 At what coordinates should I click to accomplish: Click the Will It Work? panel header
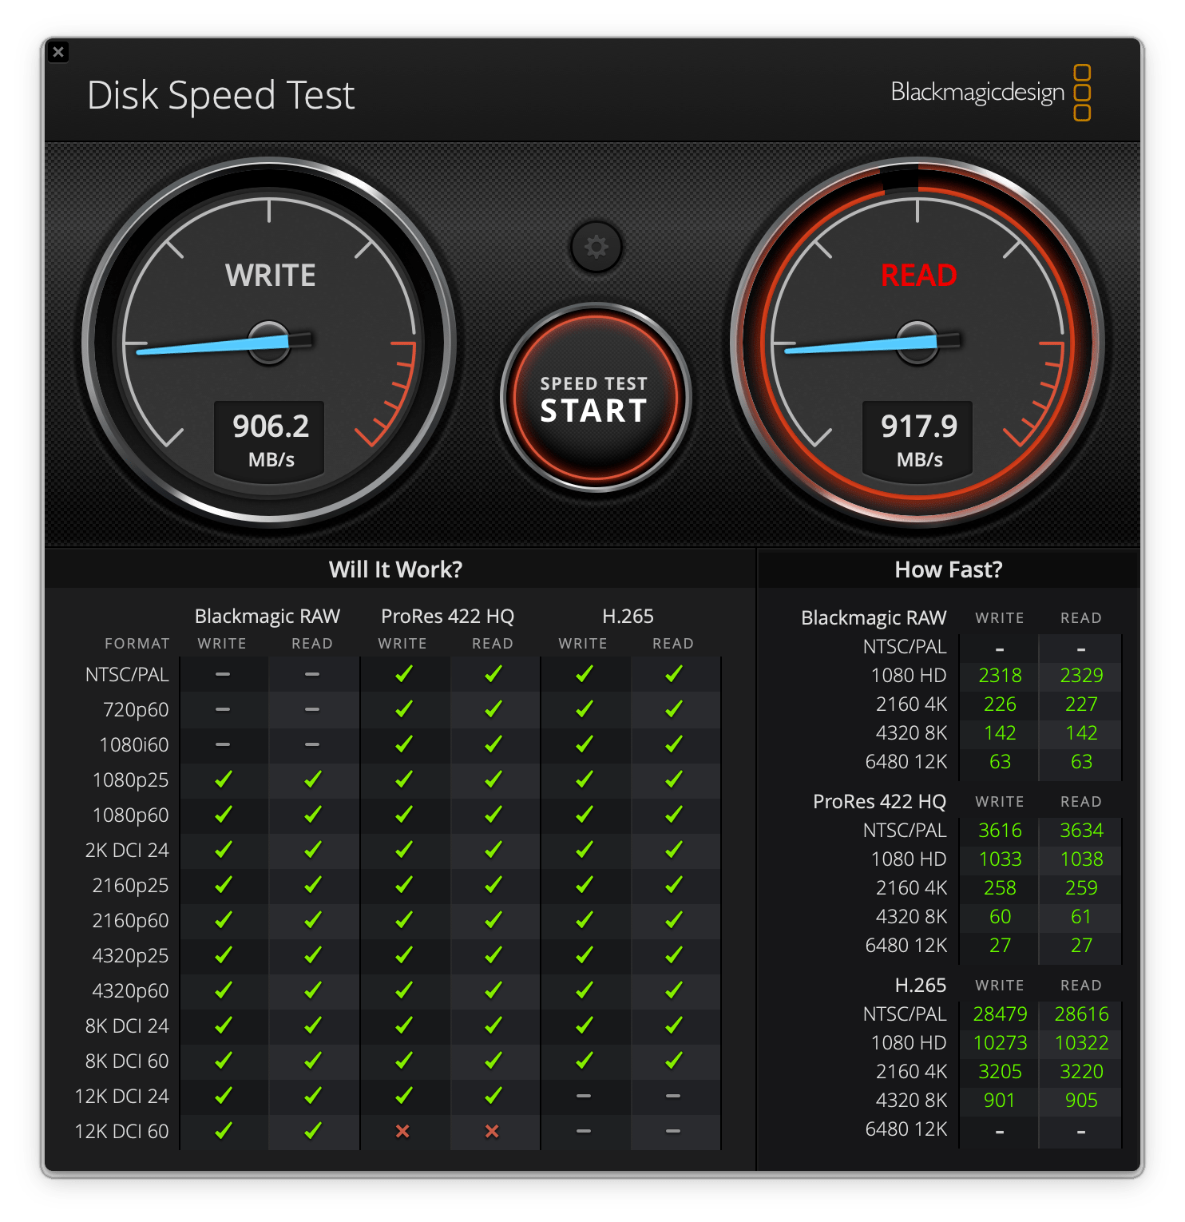click(395, 569)
